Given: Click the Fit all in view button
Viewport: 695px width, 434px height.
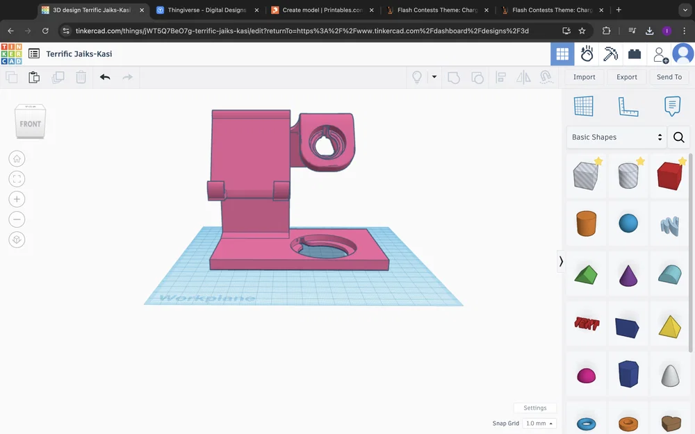Looking at the screenshot, I should click(x=17, y=179).
